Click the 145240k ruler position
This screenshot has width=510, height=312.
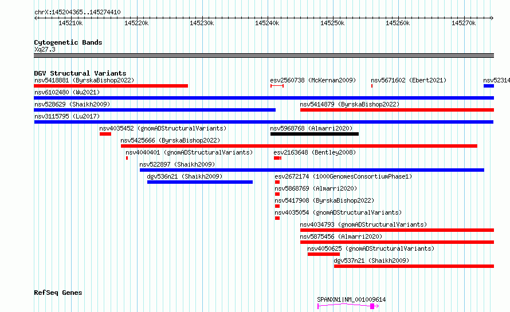pos(268,23)
